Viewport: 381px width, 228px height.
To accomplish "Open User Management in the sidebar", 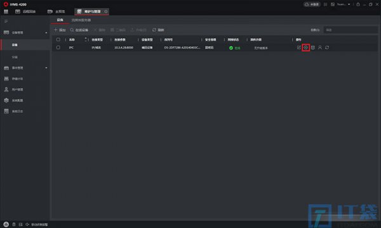I will coord(13,90).
